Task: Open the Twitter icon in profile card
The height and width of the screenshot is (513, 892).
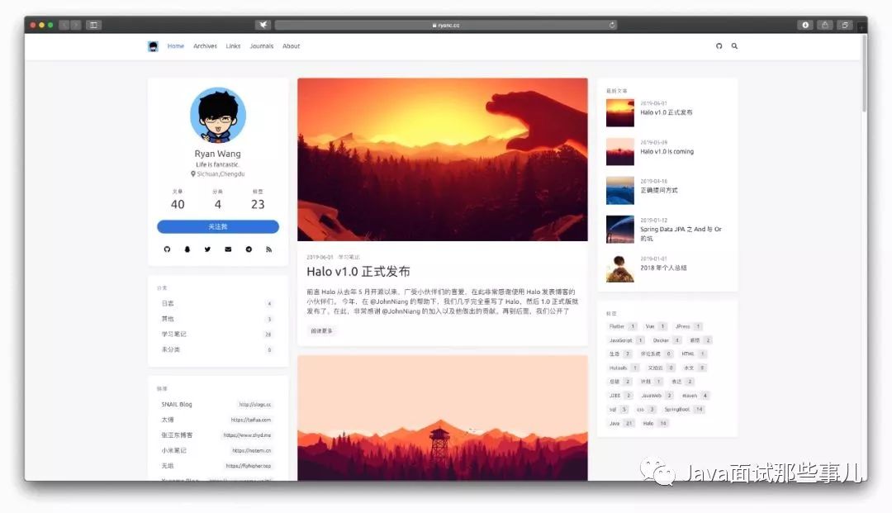Action: click(207, 249)
